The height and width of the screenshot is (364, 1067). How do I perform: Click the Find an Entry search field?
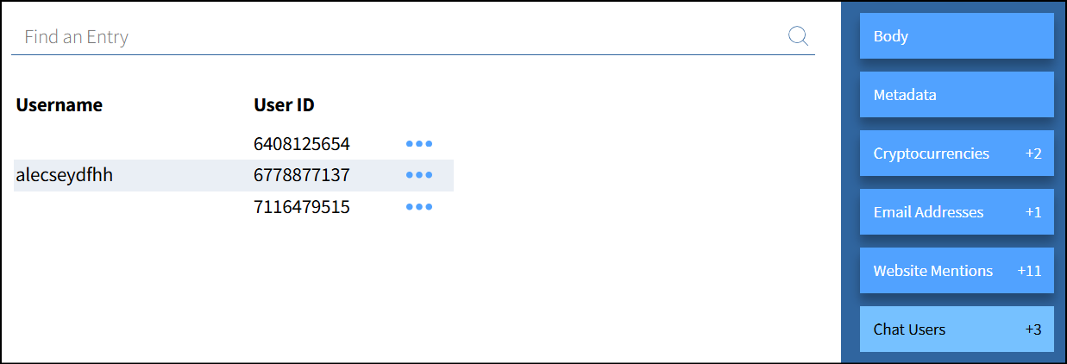(x=397, y=37)
